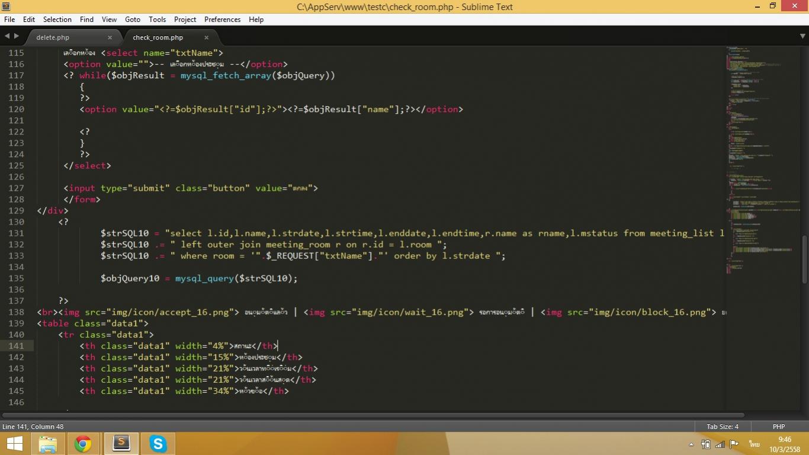Open the Find menu
The width and height of the screenshot is (809, 455).
tap(86, 20)
